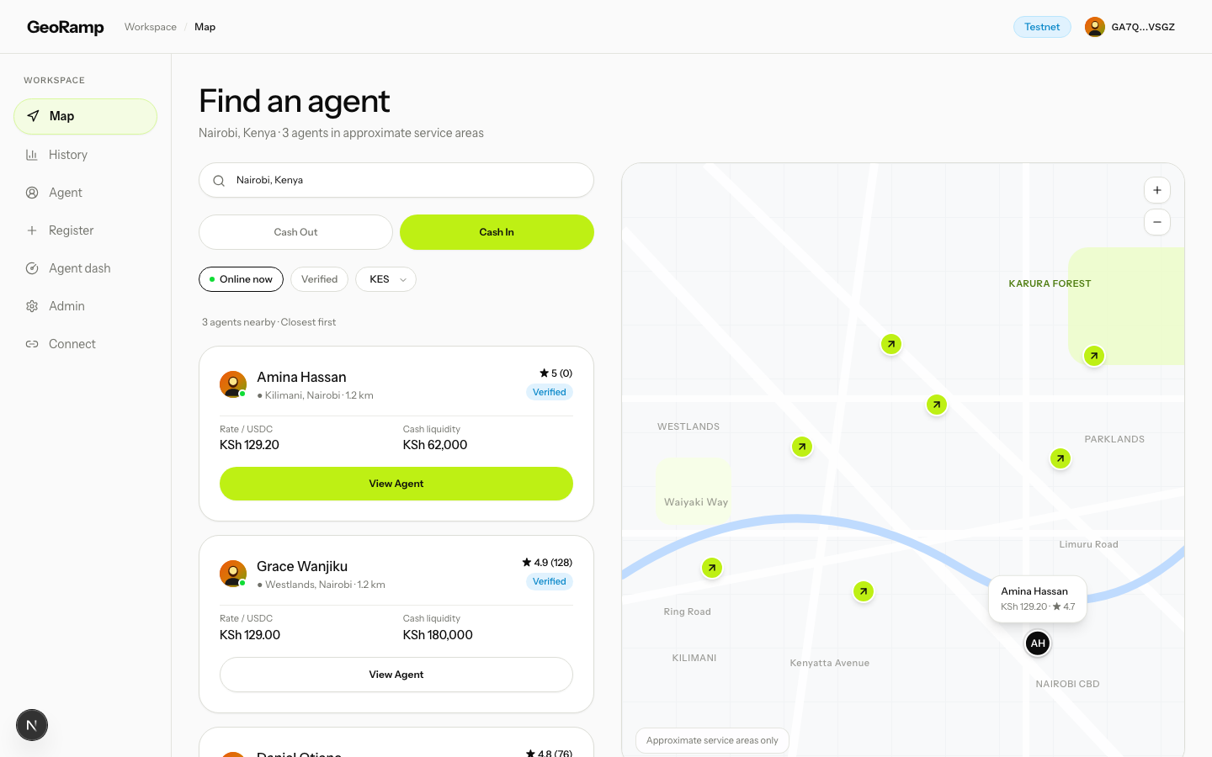Open the Admin gear item

coord(85,306)
